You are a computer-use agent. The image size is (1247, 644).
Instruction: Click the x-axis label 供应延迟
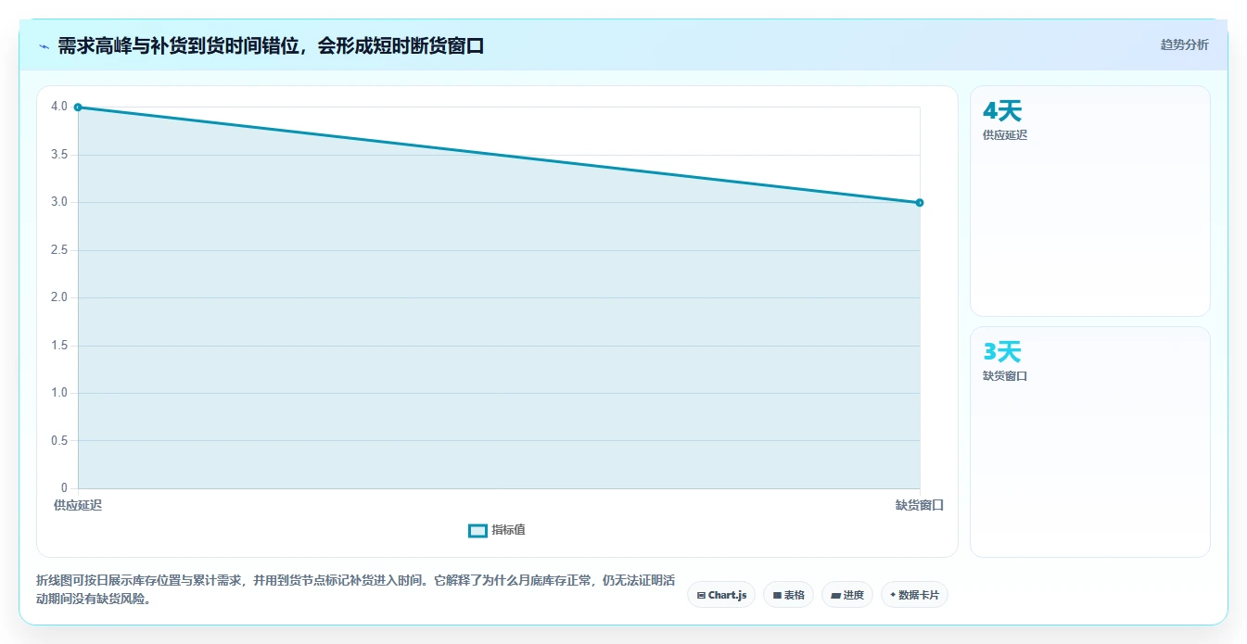[x=78, y=506]
